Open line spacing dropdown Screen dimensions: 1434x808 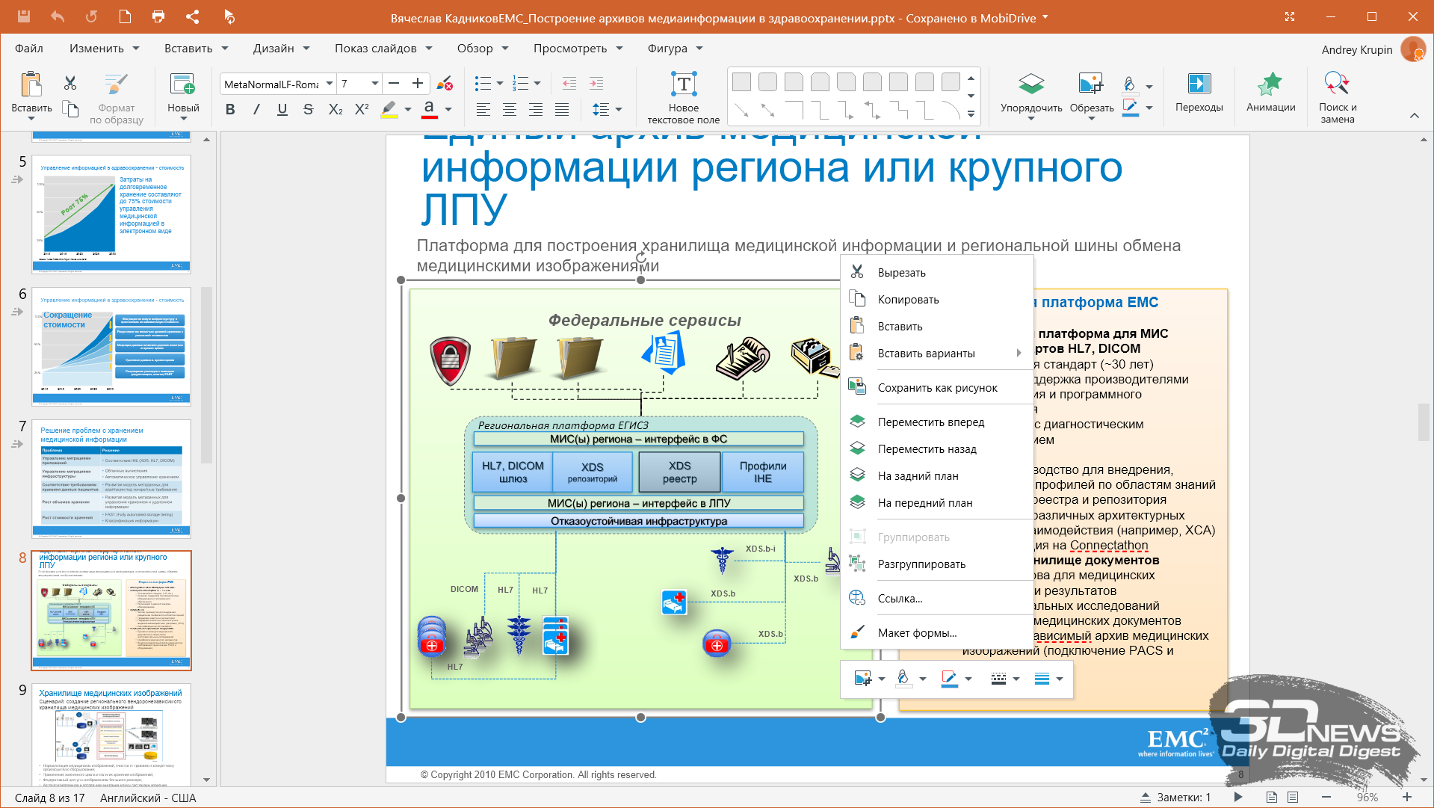pyautogui.click(x=619, y=110)
